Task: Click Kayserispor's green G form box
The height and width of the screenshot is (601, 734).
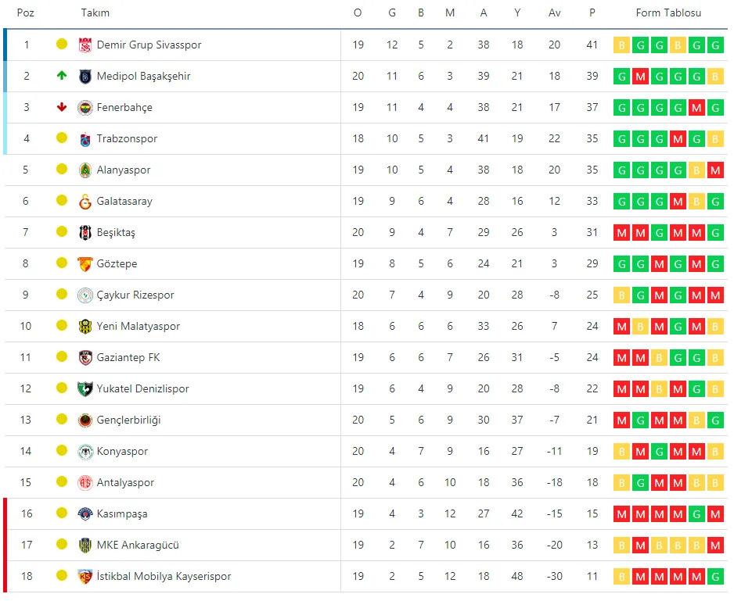Action: point(715,577)
